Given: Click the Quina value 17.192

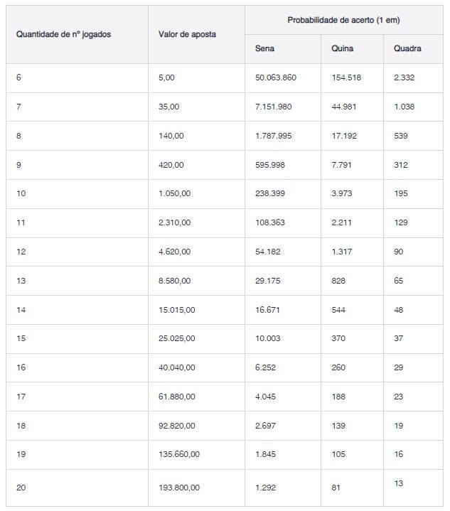Looking at the screenshot, I should click(x=344, y=136).
